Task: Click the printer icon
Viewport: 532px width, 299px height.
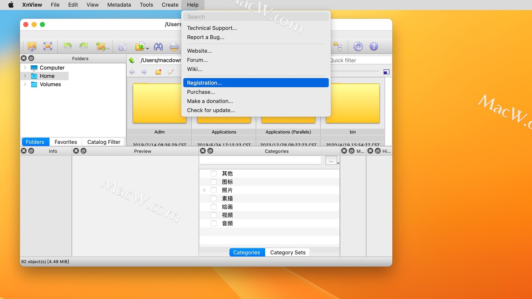Action: (174, 47)
